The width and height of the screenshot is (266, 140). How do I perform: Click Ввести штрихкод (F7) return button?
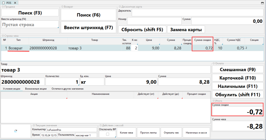click(88, 27)
